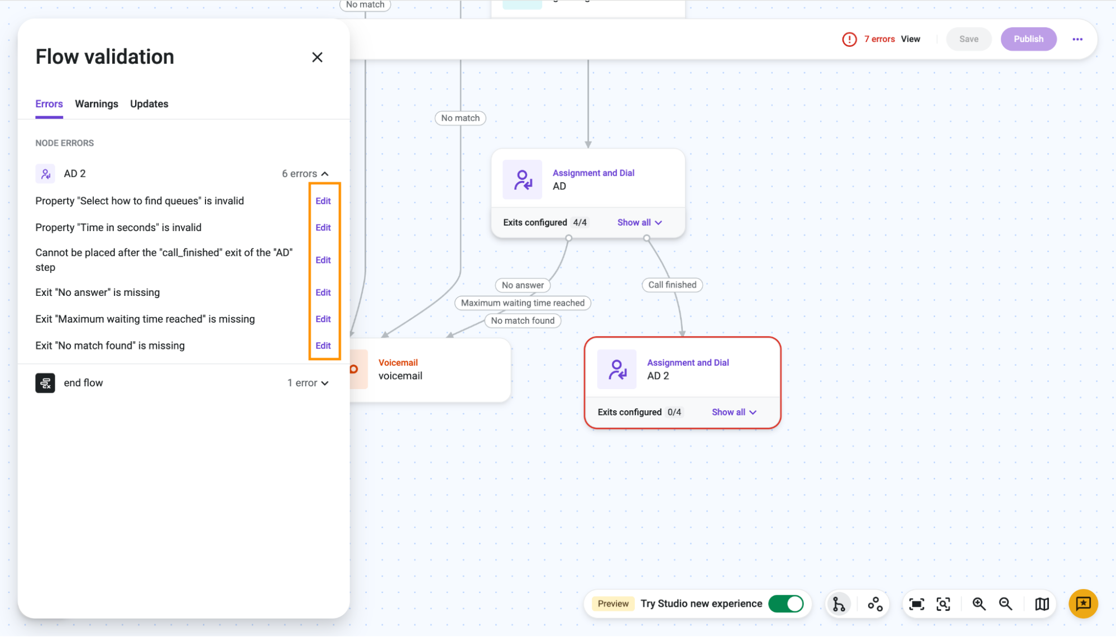Viewport: 1116px width, 637px height.
Task: Click View next to 7 errors
Action: click(911, 39)
